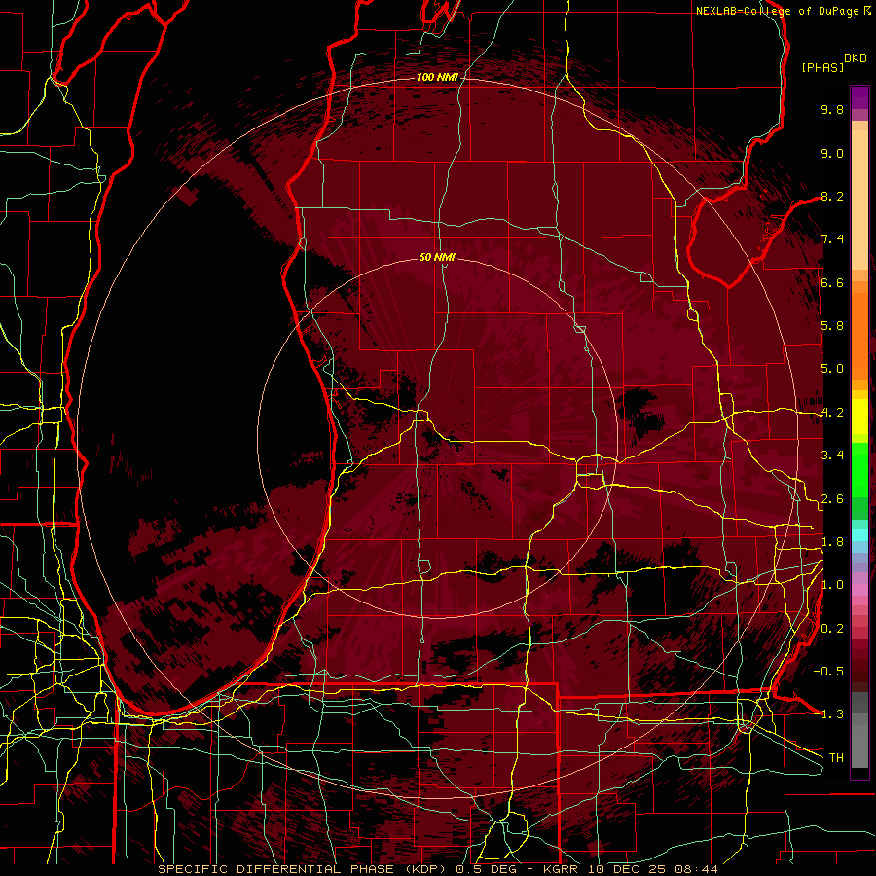Click the 'TH' threshold label
The width and height of the screenshot is (876, 876).
pyautogui.click(x=836, y=758)
